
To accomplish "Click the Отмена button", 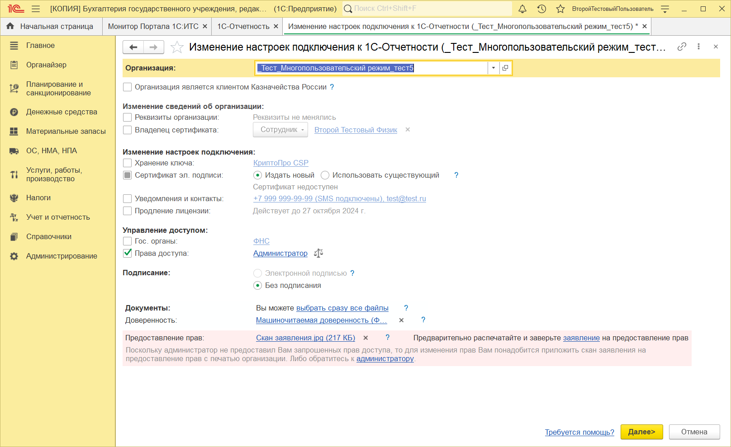I will pos(694,432).
